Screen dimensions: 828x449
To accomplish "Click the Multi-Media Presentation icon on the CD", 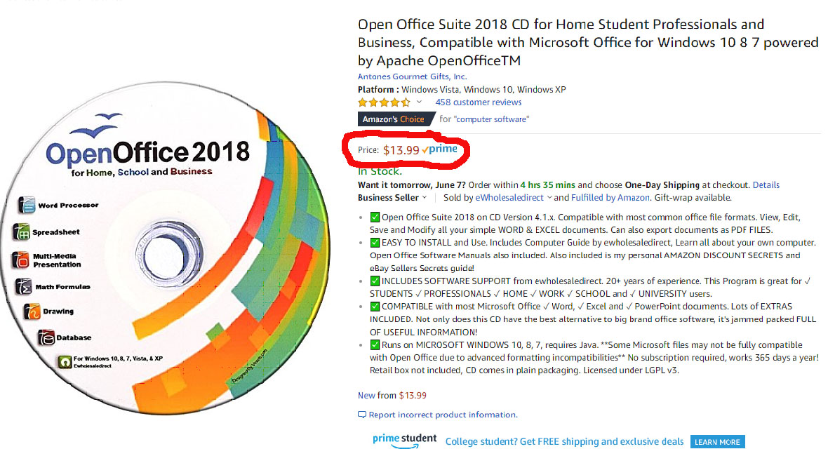I will (20, 260).
